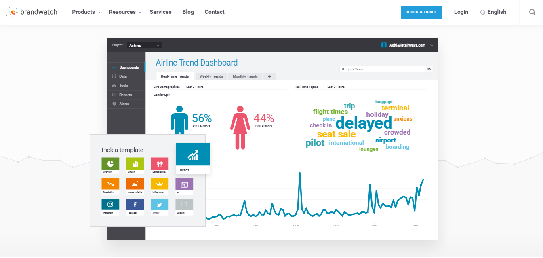Click 'seat sale' in the topic cloud

336,134
